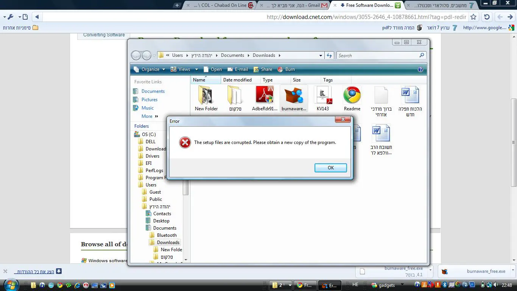The height and width of the screenshot is (291, 517).
Task: Sort files by Date modified column
Action: coord(237,80)
